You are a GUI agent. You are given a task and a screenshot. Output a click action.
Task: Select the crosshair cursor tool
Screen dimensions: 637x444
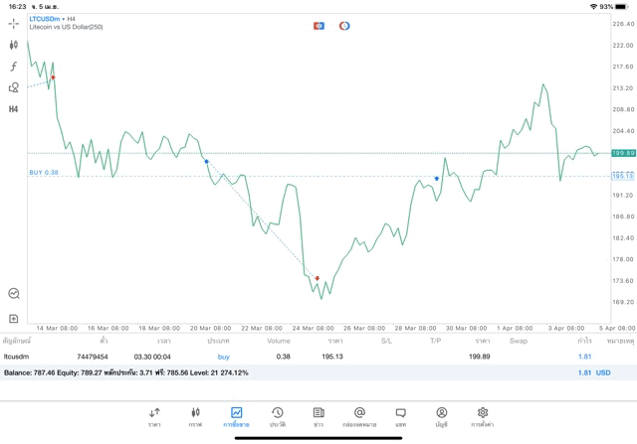(x=13, y=24)
